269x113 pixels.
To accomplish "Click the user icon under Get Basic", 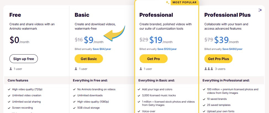I will point(76,69).
